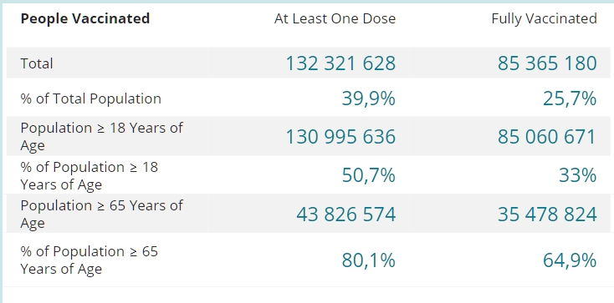
Task: Click the value 35 478 824
Action: pos(547,215)
